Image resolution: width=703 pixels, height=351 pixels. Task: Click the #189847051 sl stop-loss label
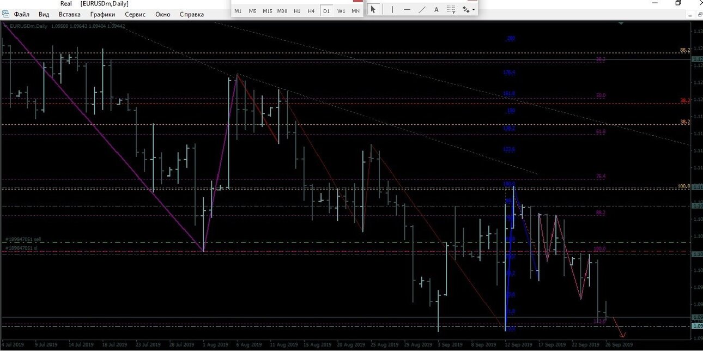tap(21, 248)
